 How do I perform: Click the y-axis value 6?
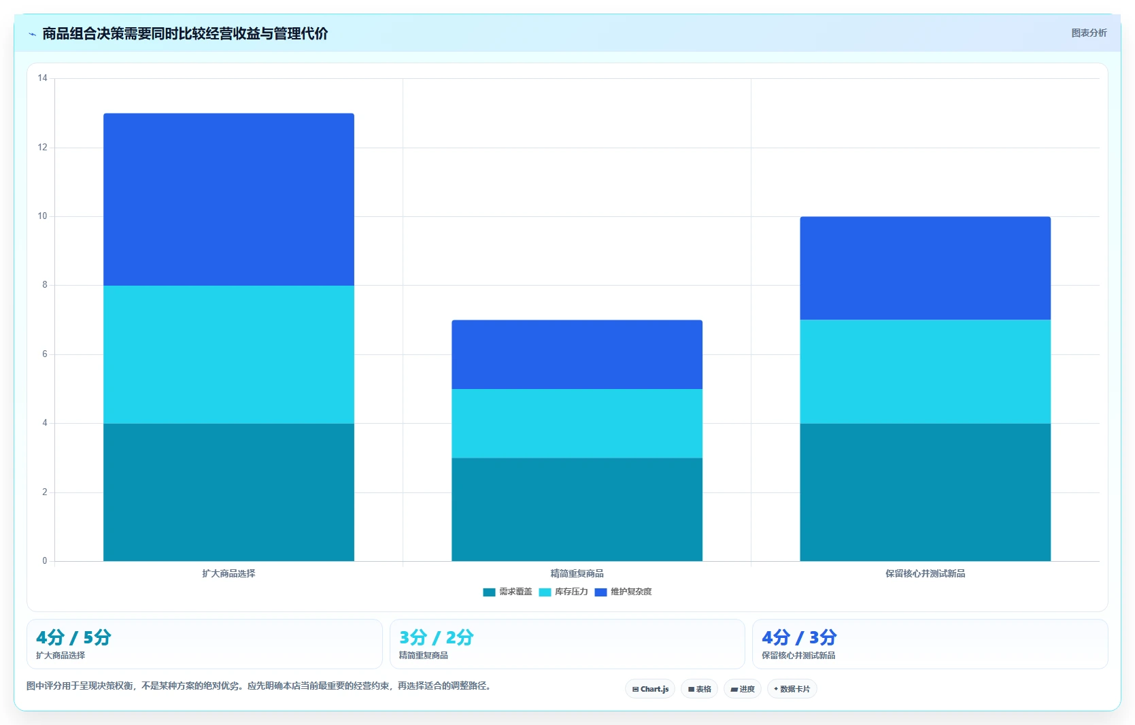45,354
